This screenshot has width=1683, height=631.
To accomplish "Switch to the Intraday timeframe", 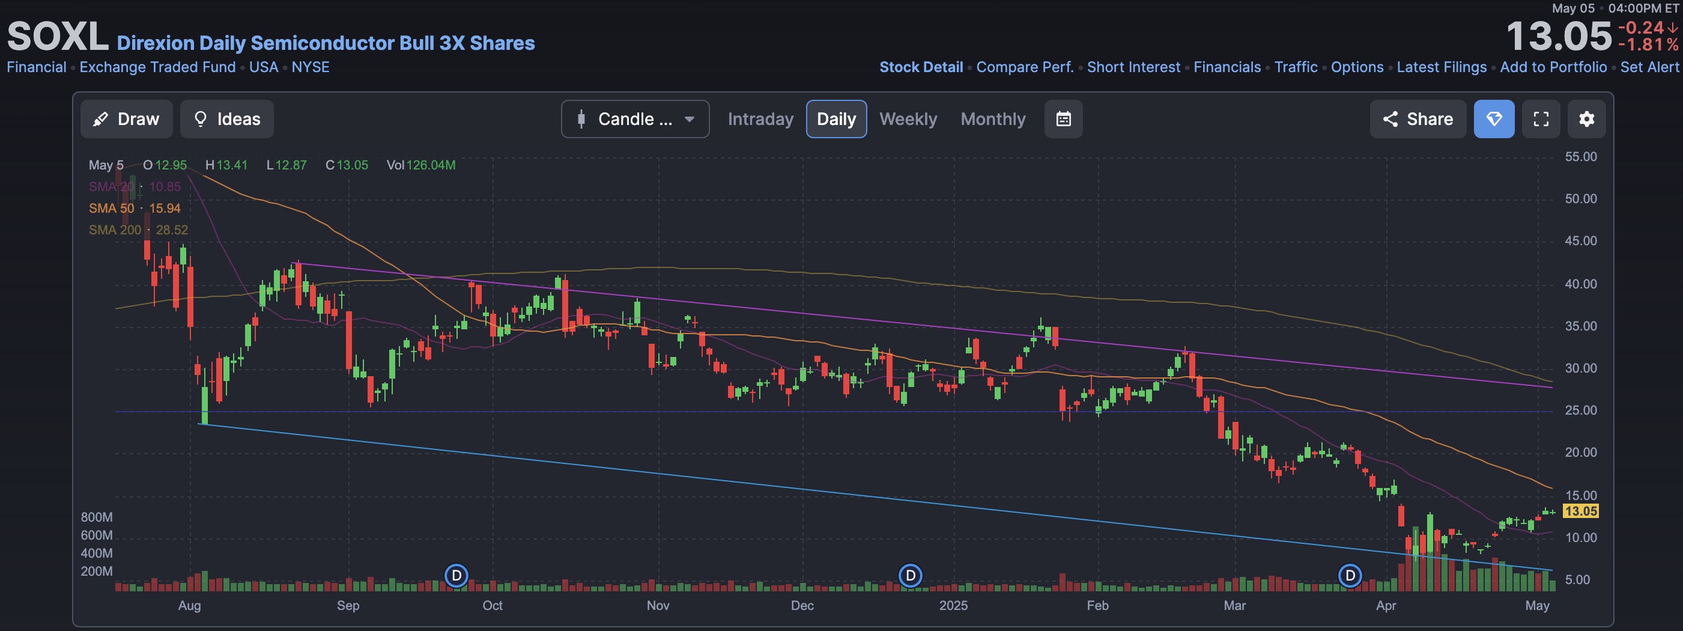I will 760,119.
